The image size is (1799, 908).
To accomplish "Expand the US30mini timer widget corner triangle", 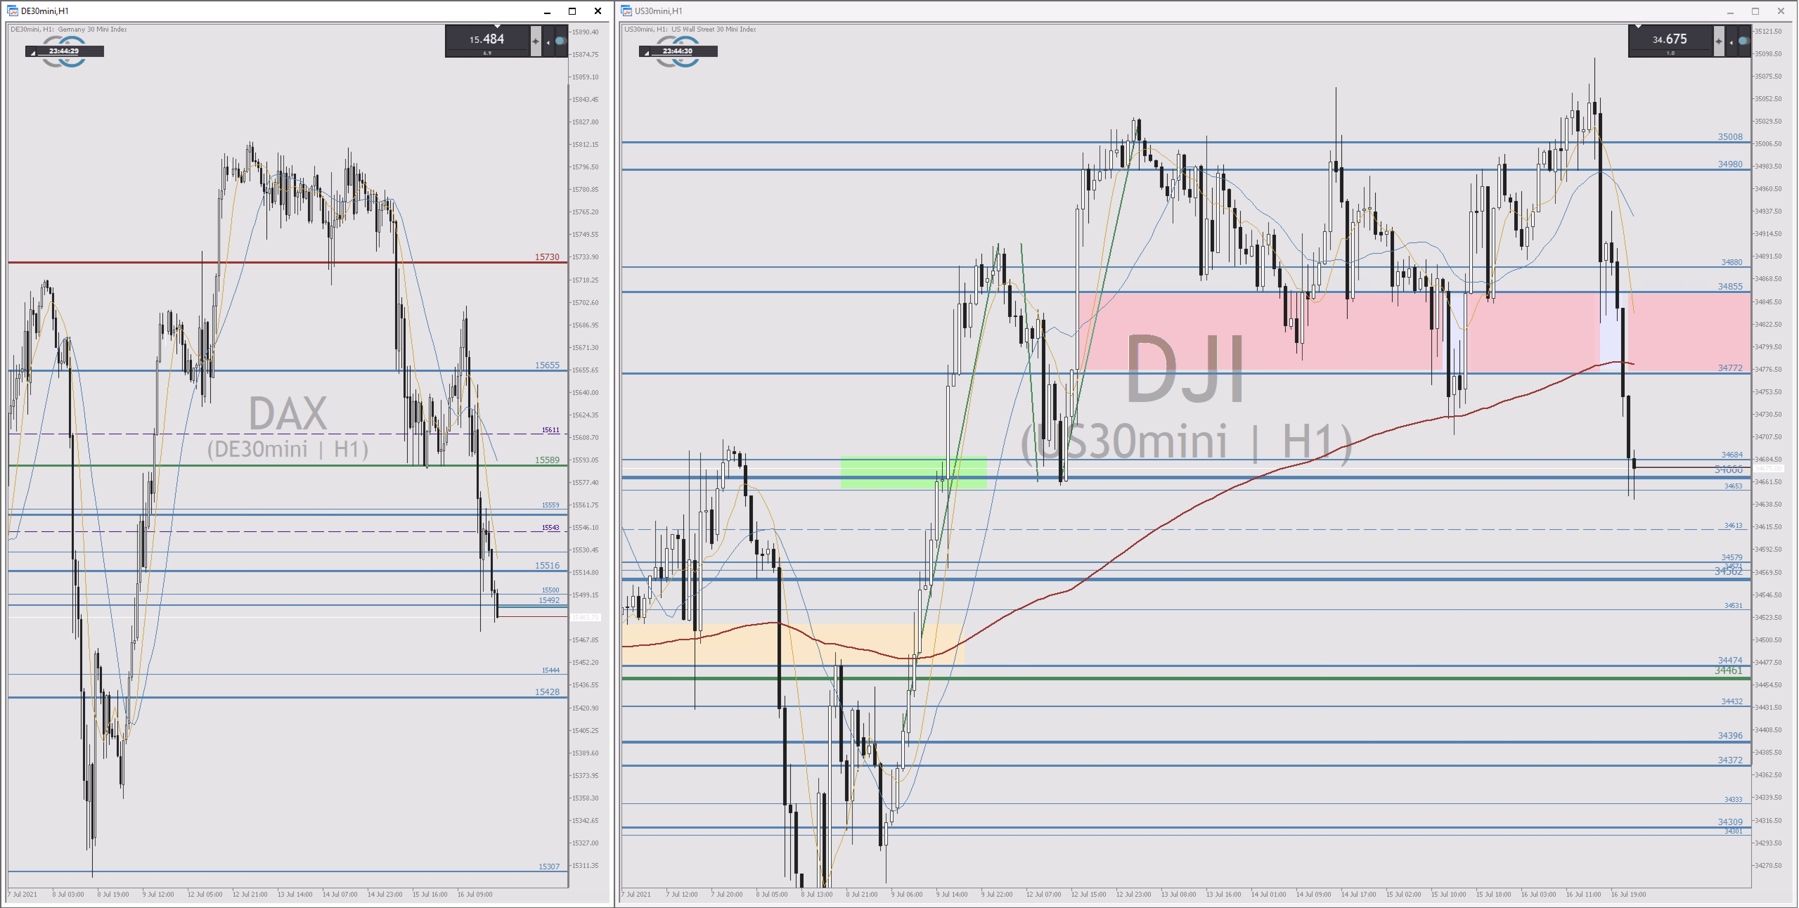I will tap(646, 53).
